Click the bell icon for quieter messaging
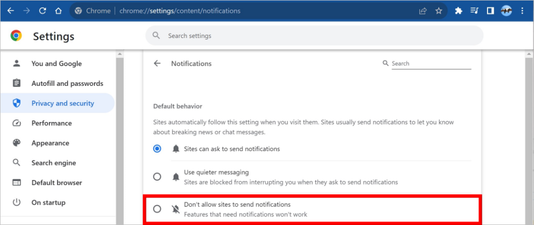The height and width of the screenshot is (225, 534). pyautogui.click(x=176, y=177)
